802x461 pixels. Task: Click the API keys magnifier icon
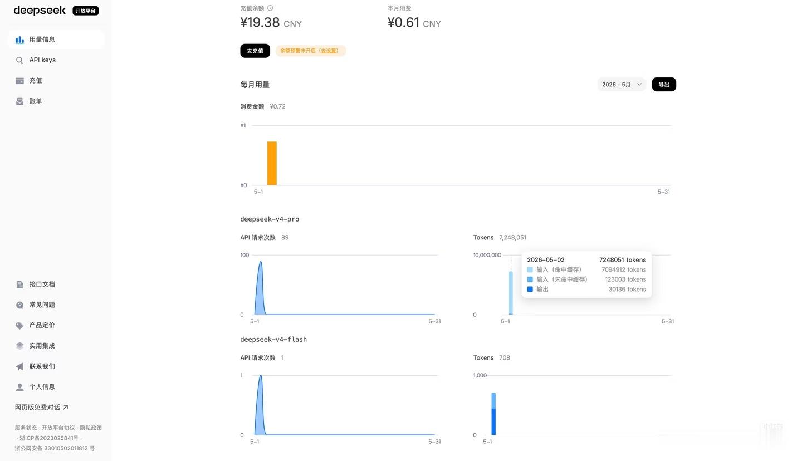(x=19, y=60)
